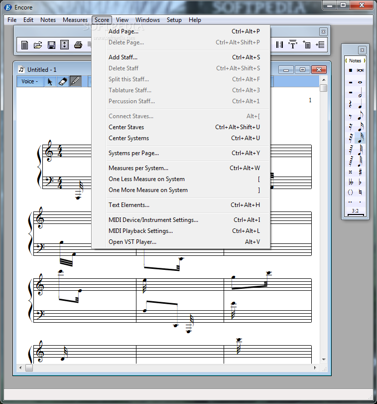Click the horizontal scrollbar right arrow

tap(315, 368)
